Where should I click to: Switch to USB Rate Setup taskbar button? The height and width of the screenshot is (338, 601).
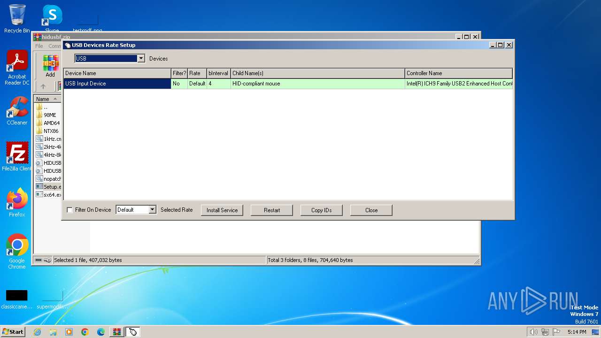click(x=133, y=332)
